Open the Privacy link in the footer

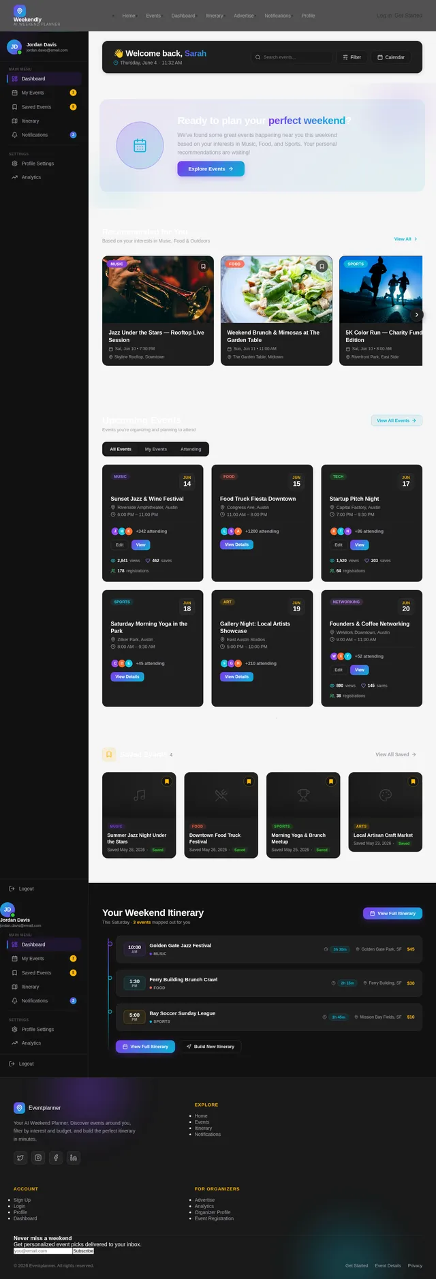pos(415,1265)
